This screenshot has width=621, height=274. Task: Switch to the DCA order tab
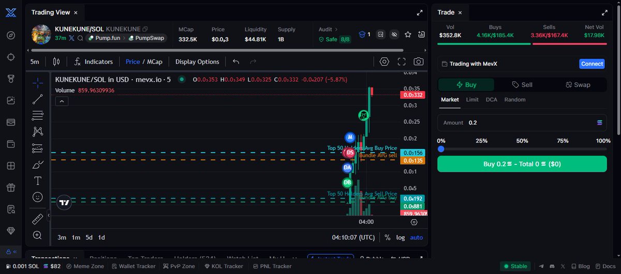tap(491, 100)
